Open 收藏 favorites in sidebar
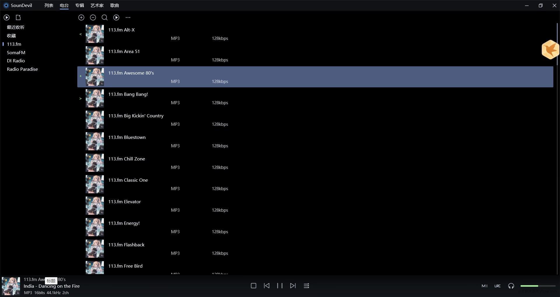The width and height of the screenshot is (560, 297). click(x=11, y=36)
